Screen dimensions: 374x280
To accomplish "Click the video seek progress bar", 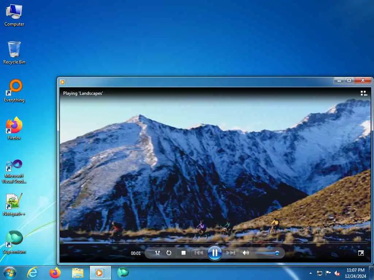I will coord(215,242).
